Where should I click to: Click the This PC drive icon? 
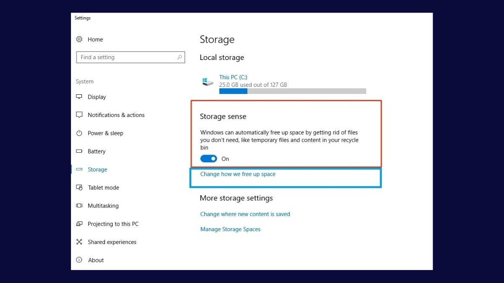(207, 81)
